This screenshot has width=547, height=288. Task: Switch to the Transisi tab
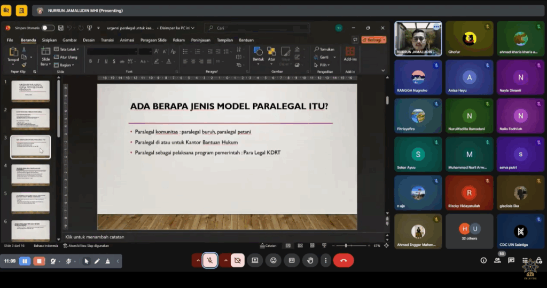107,40
